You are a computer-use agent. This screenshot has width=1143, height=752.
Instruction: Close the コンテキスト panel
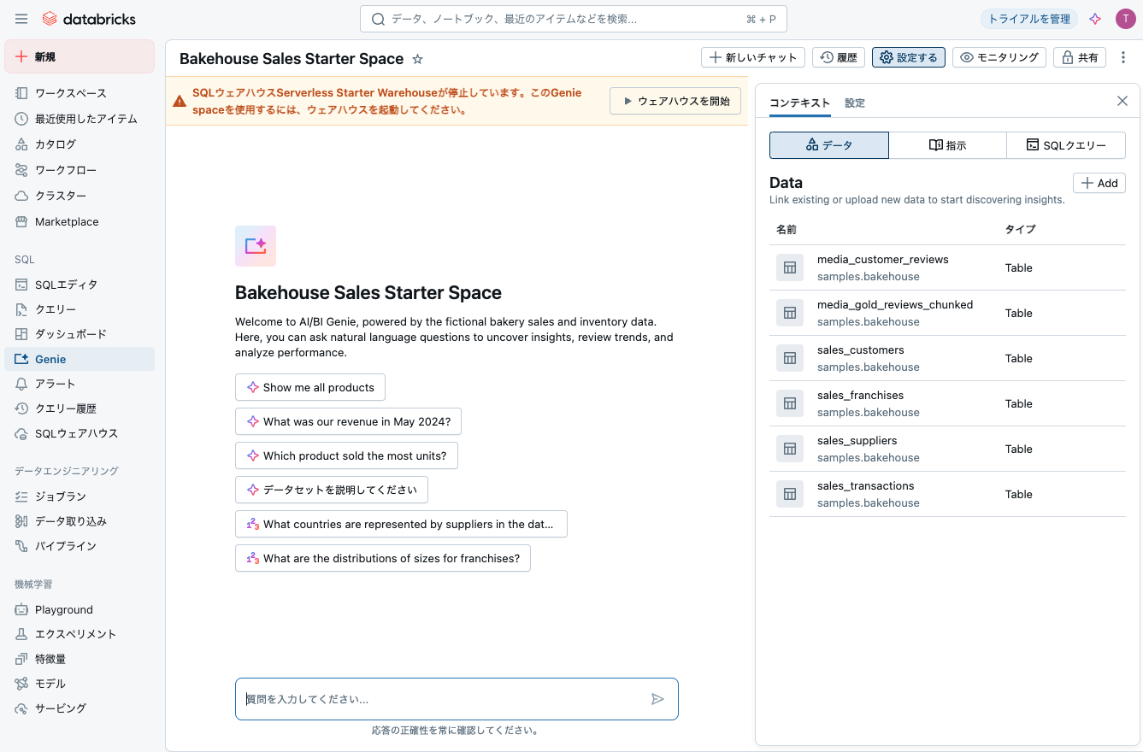click(x=1122, y=101)
